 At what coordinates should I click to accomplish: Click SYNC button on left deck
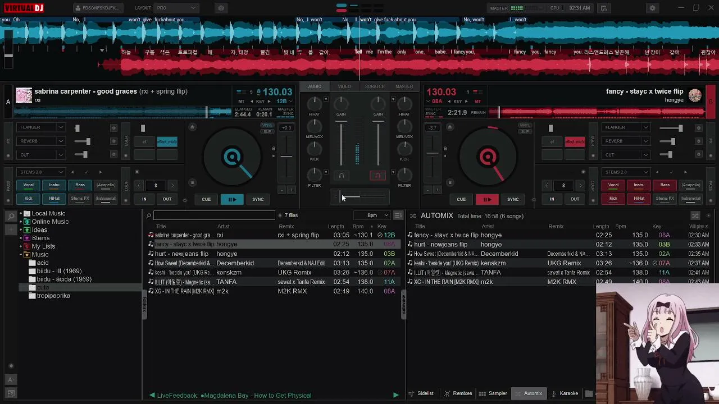[258, 199]
